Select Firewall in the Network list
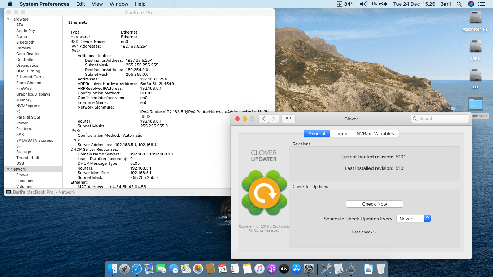This screenshot has width=493, height=277. pos(23,175)
